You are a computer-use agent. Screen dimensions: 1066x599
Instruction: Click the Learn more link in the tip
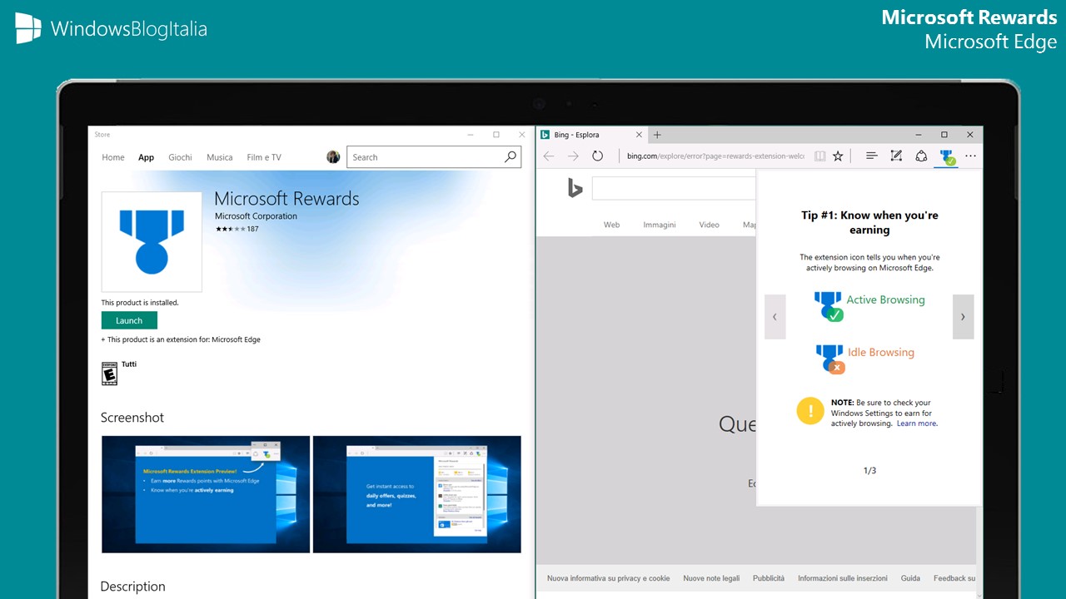[917, 423]
